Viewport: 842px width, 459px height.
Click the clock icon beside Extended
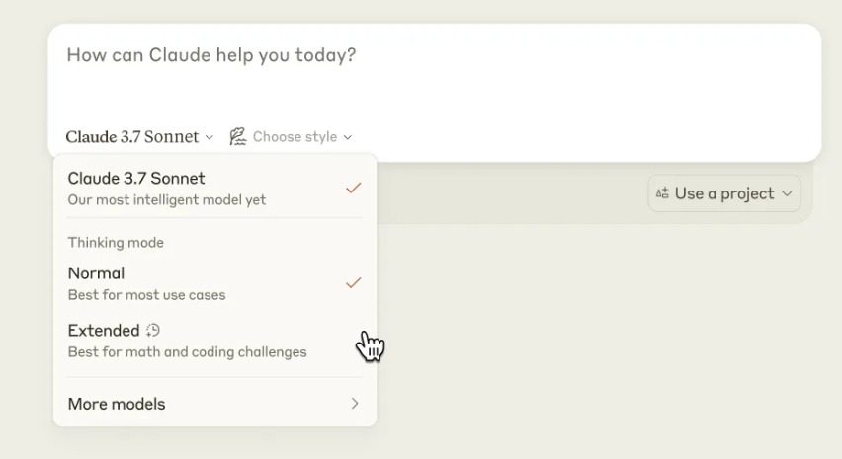pyautogui.click(x=153, y=331)
